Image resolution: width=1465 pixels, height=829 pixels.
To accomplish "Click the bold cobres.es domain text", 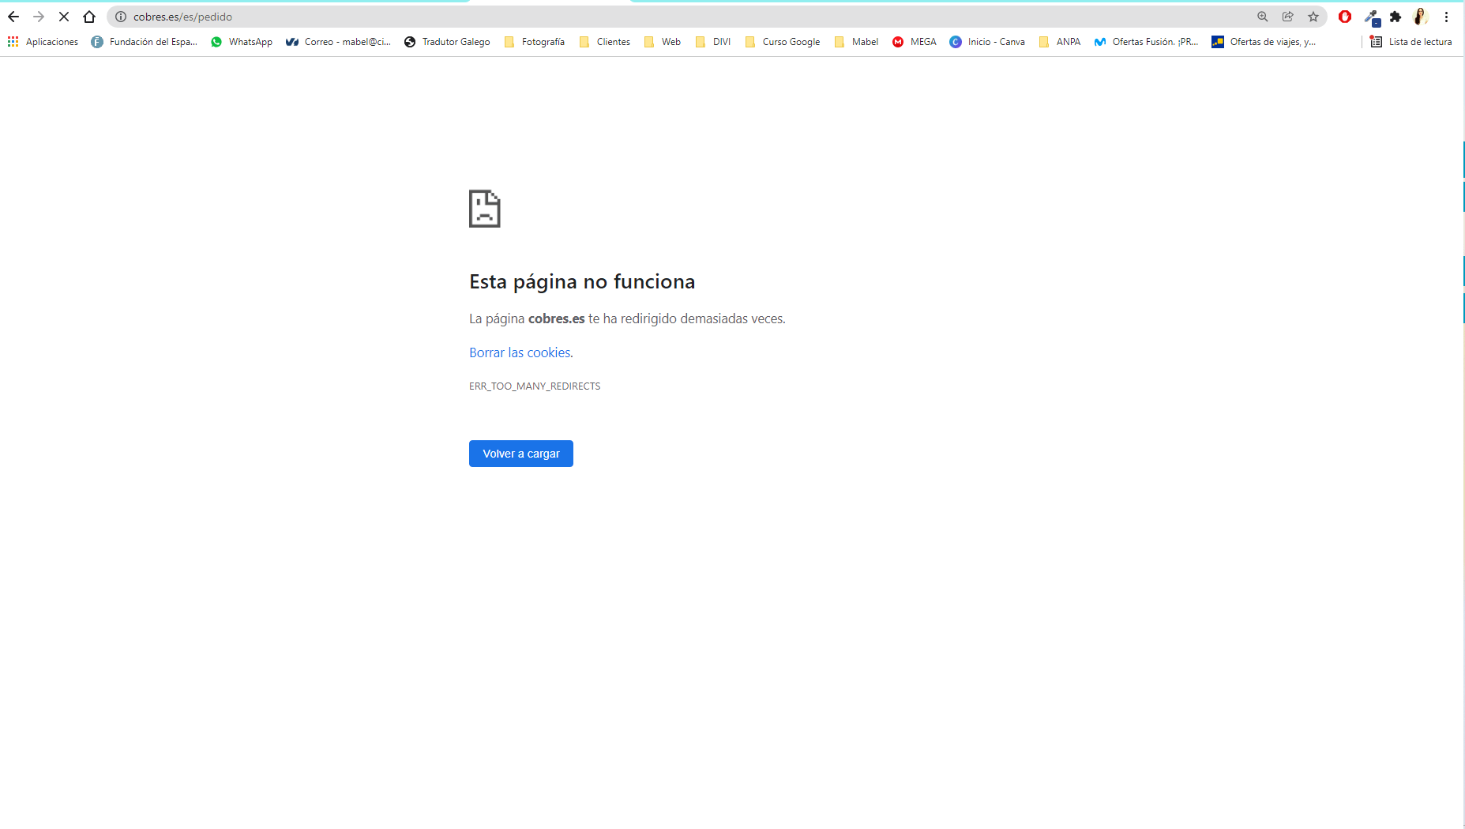I will click(557, 318).
